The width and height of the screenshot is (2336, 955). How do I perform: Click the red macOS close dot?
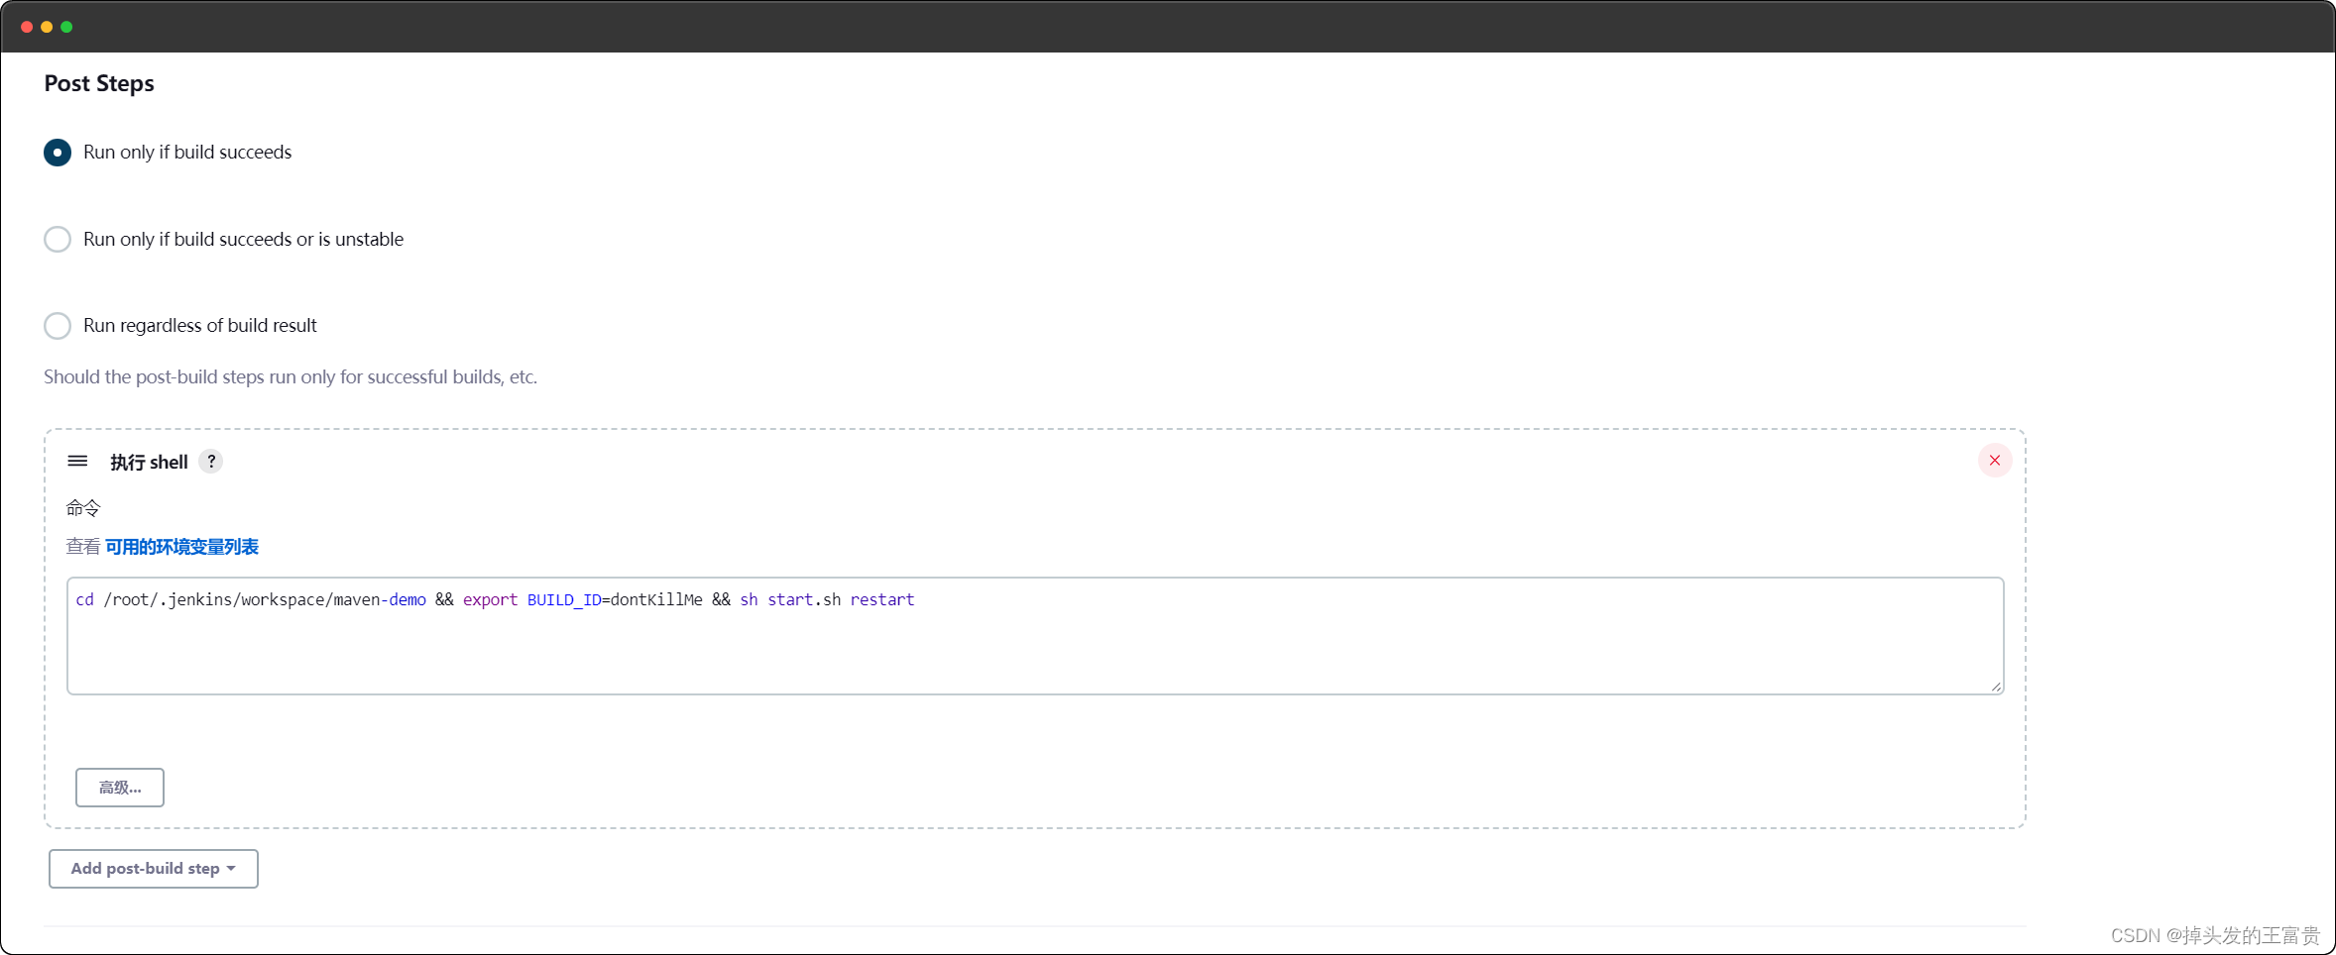27,27
